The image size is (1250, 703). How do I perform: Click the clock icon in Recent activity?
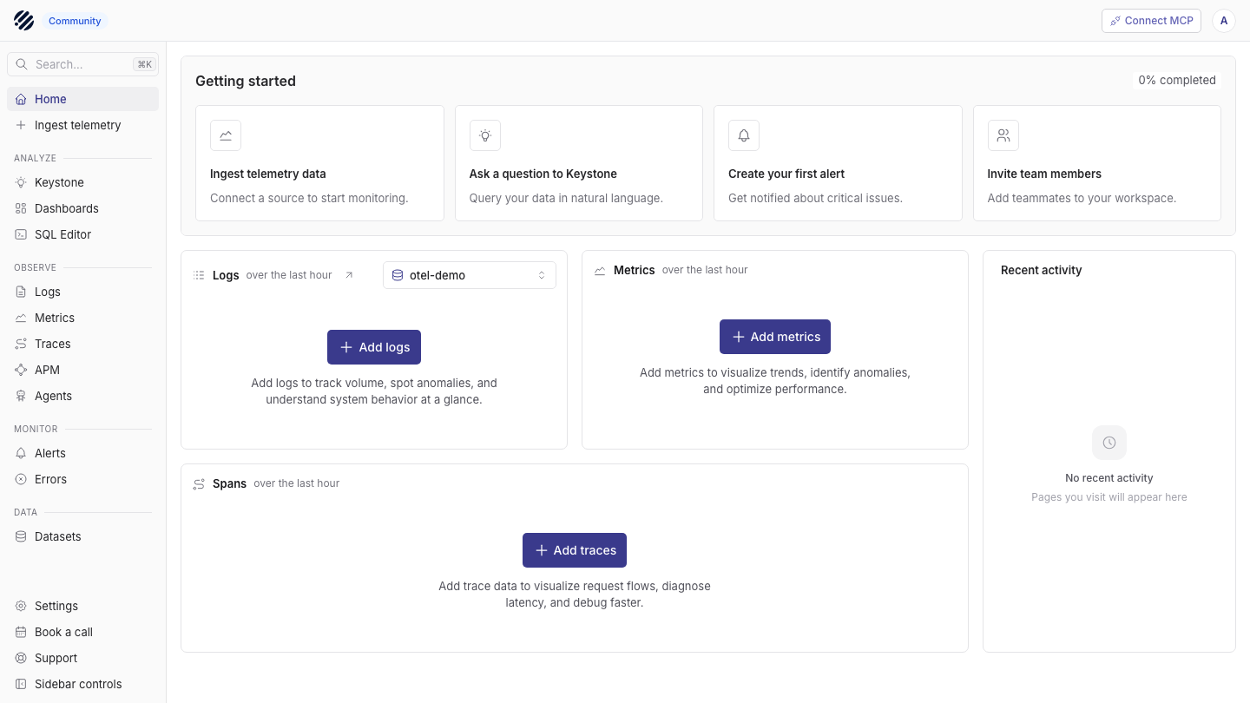pyautogui.click(x=1109, y=443)
